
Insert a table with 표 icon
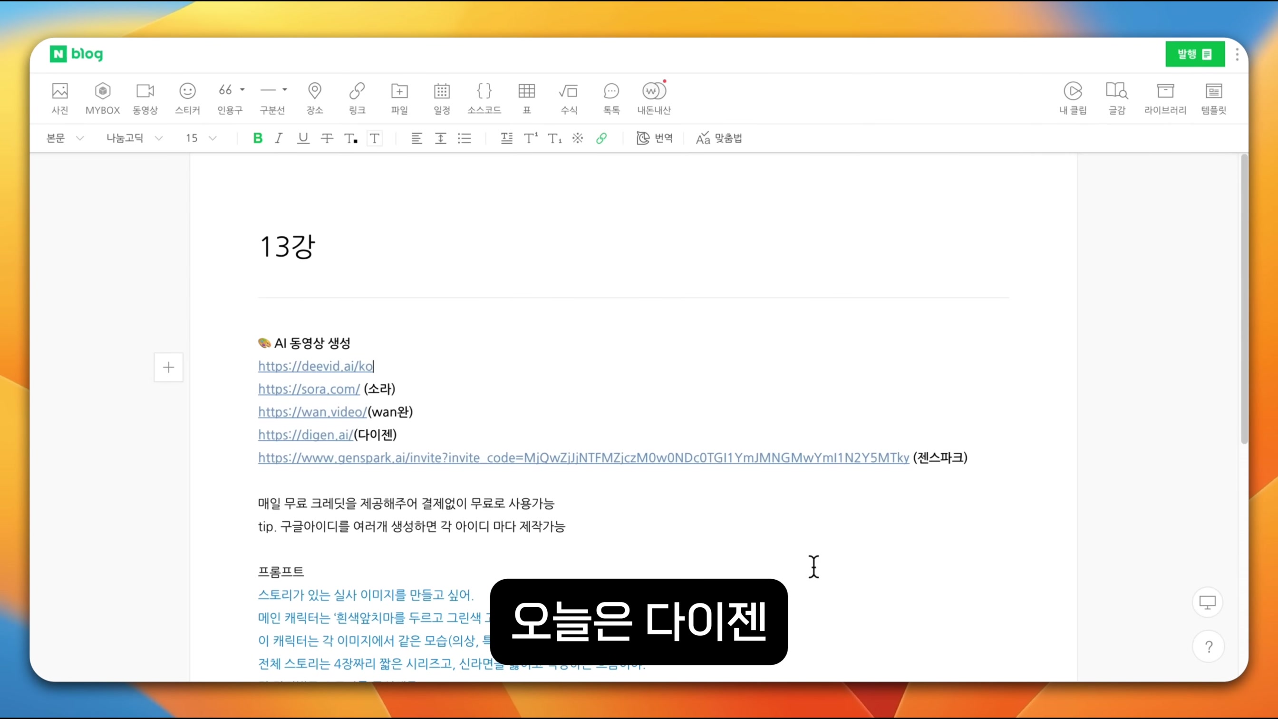coord(527,98)
